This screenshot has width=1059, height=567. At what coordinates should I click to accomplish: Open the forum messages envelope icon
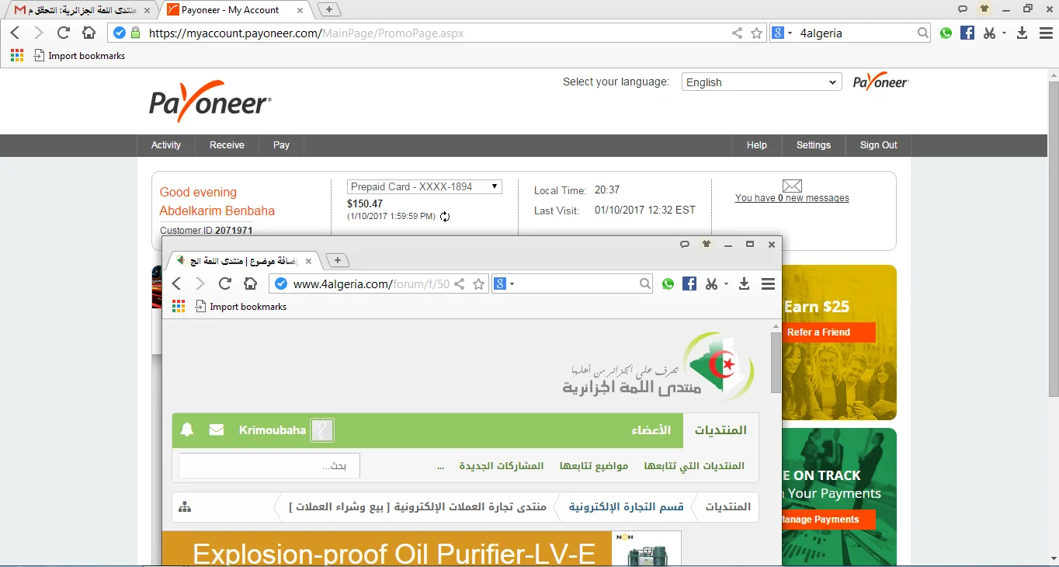[x=217, y=430]
